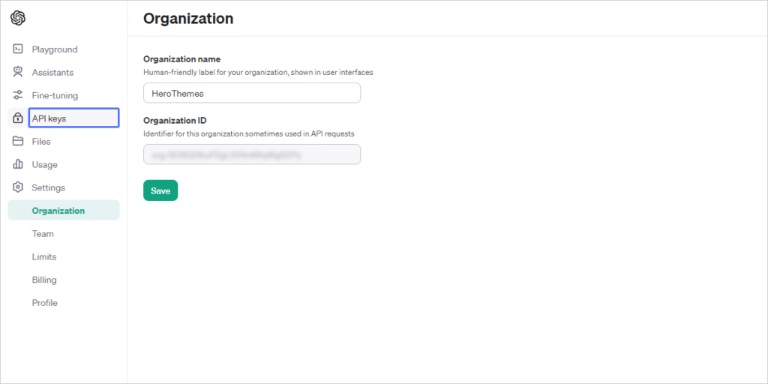Click the OpenAI logo icon

(18, 18)
